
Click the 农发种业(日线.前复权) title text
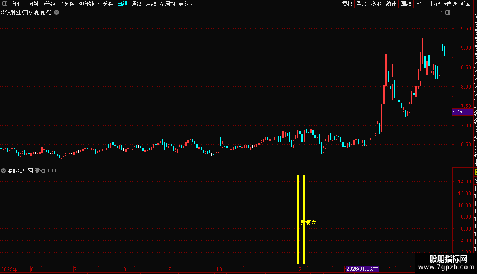pos(27,13)
